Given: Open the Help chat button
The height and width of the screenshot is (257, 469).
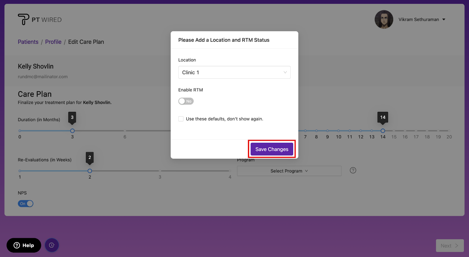Looking at the screenshot, I should pyautogui.click(x=24, y=245).
